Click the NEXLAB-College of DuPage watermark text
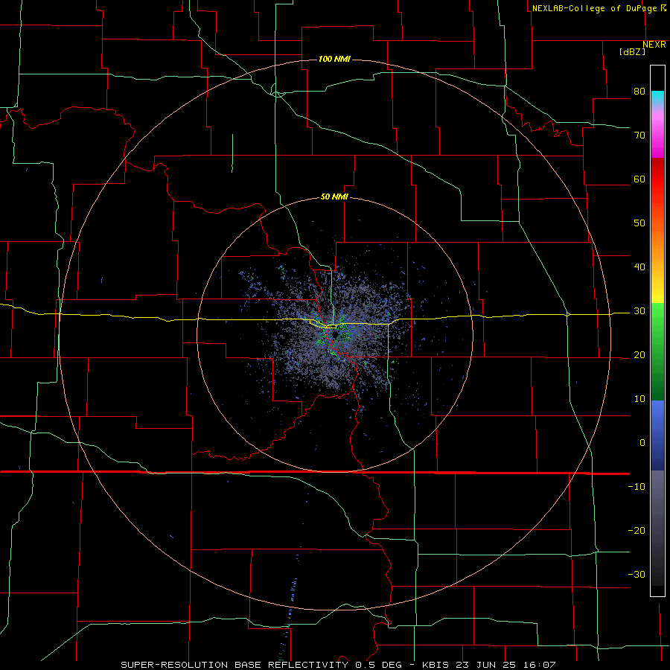The width and height of the screenshot is (670, 670). [594, 8]
